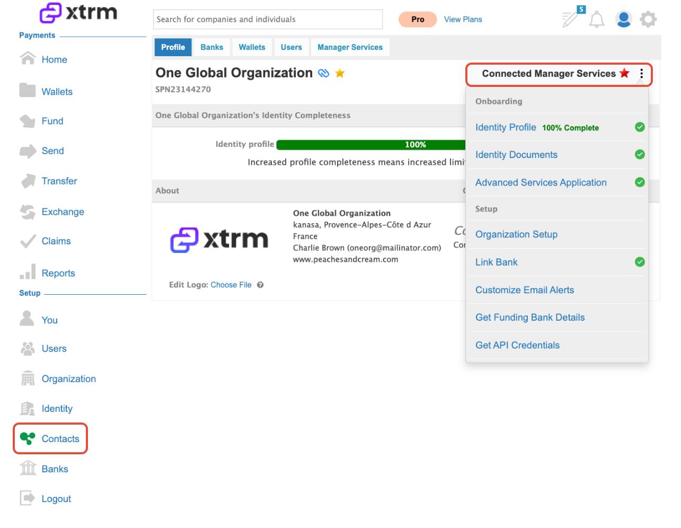Open the Wallets tab
This screenshot has height=528, width=681.
click(x=252, y=47)
